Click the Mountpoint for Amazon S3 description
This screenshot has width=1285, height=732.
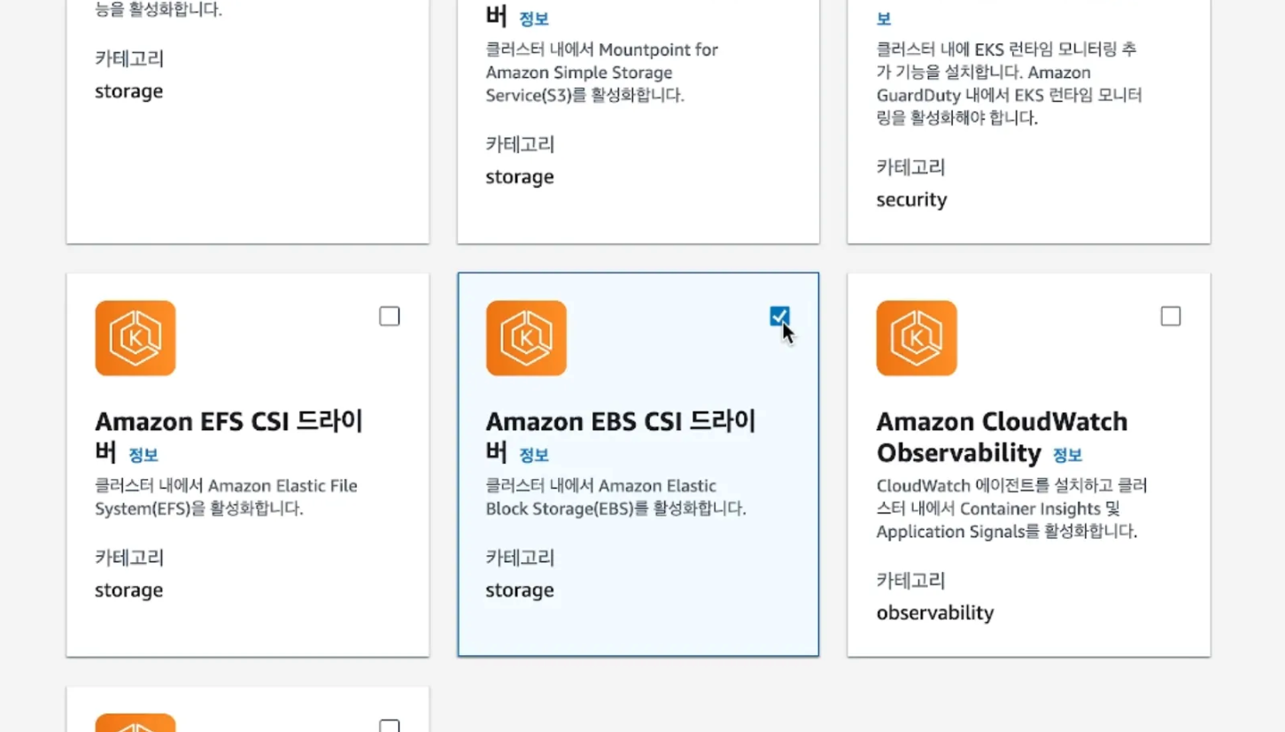click(602, 73)
